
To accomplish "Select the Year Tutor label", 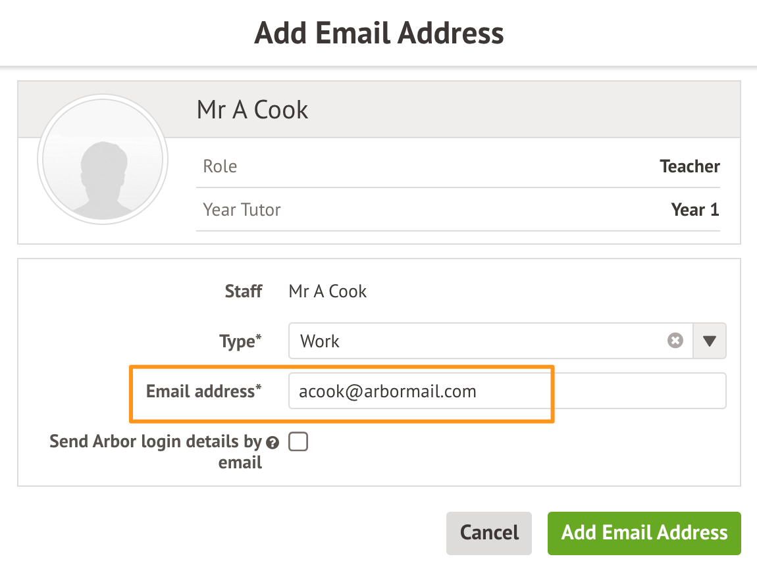I will pos(242,210).
